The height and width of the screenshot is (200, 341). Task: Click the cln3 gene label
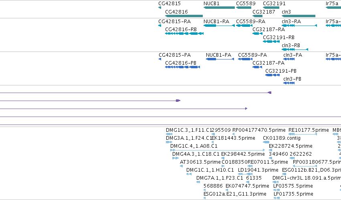pos(286,12)
